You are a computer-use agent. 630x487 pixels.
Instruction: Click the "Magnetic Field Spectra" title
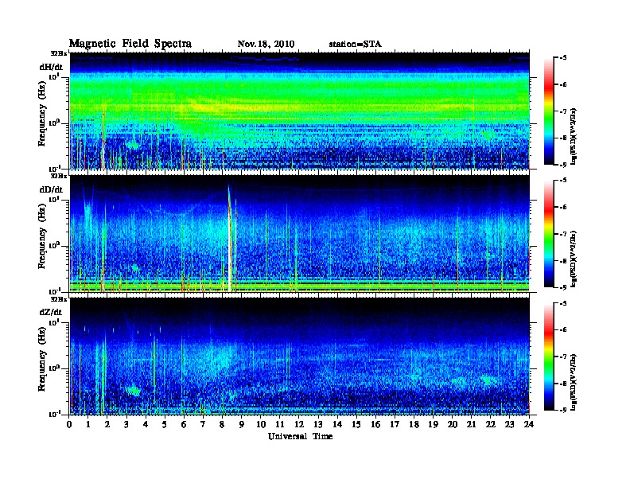pos(130,44)
